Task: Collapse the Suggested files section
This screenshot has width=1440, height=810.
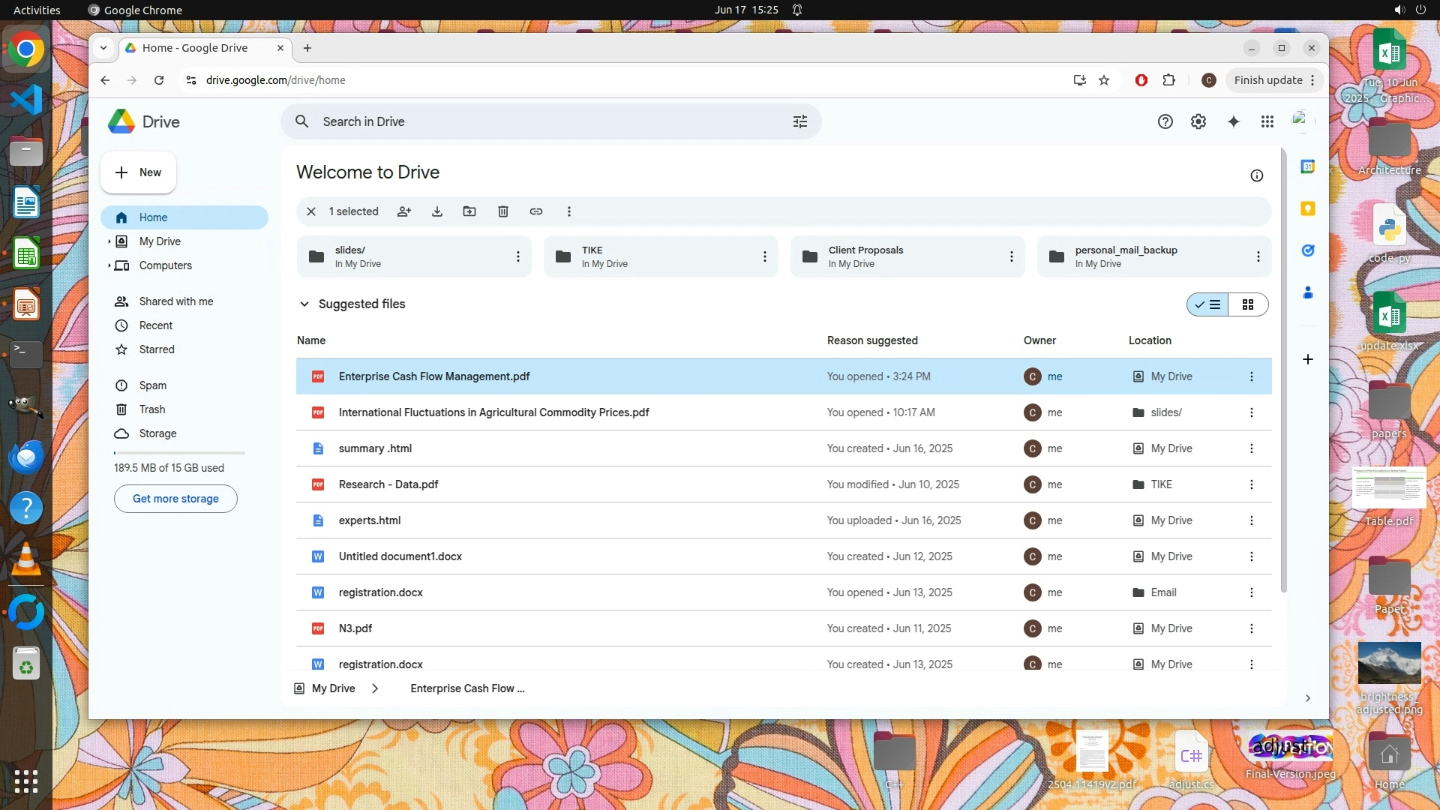Action: [x=304, y=304]
